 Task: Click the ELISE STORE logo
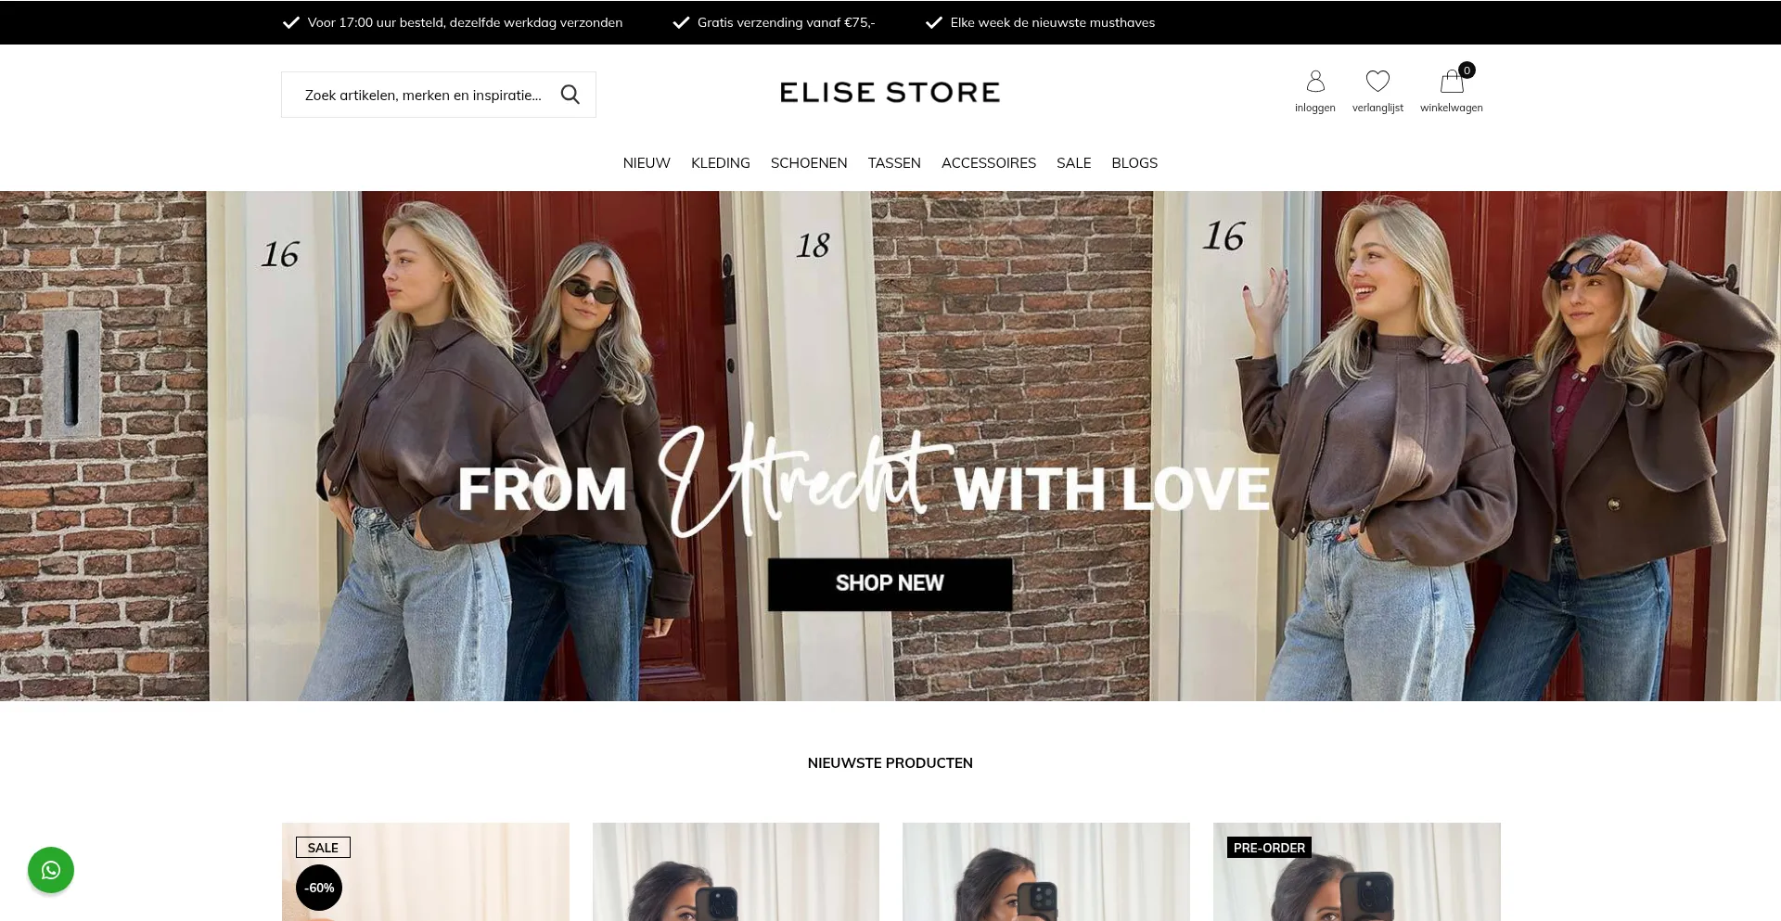(x=890, y=93)
